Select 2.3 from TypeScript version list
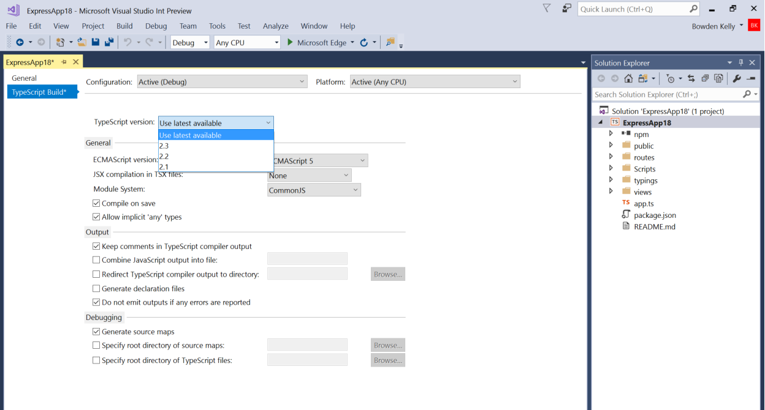The height and width of the screenshot is (410, 765). tap(216, 146)
